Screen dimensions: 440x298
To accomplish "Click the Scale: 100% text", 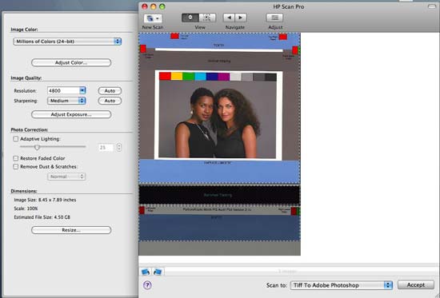I will 26,209.
